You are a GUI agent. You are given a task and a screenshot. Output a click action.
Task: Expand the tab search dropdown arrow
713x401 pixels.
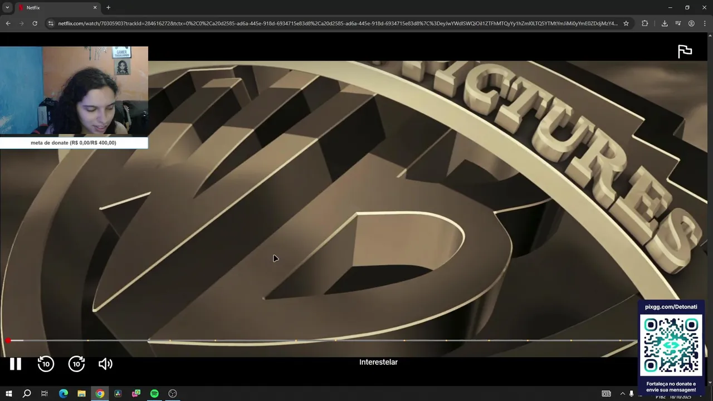click(x=7, y=7)
